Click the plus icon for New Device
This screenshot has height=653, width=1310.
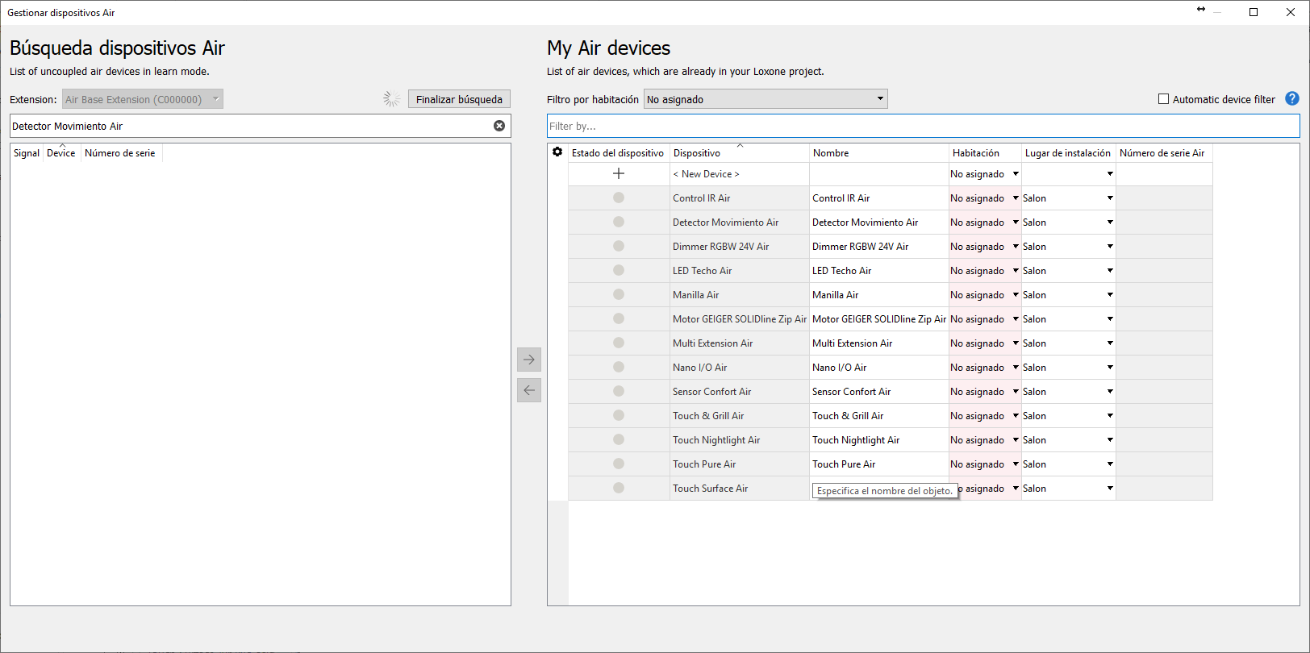(619, 173)
